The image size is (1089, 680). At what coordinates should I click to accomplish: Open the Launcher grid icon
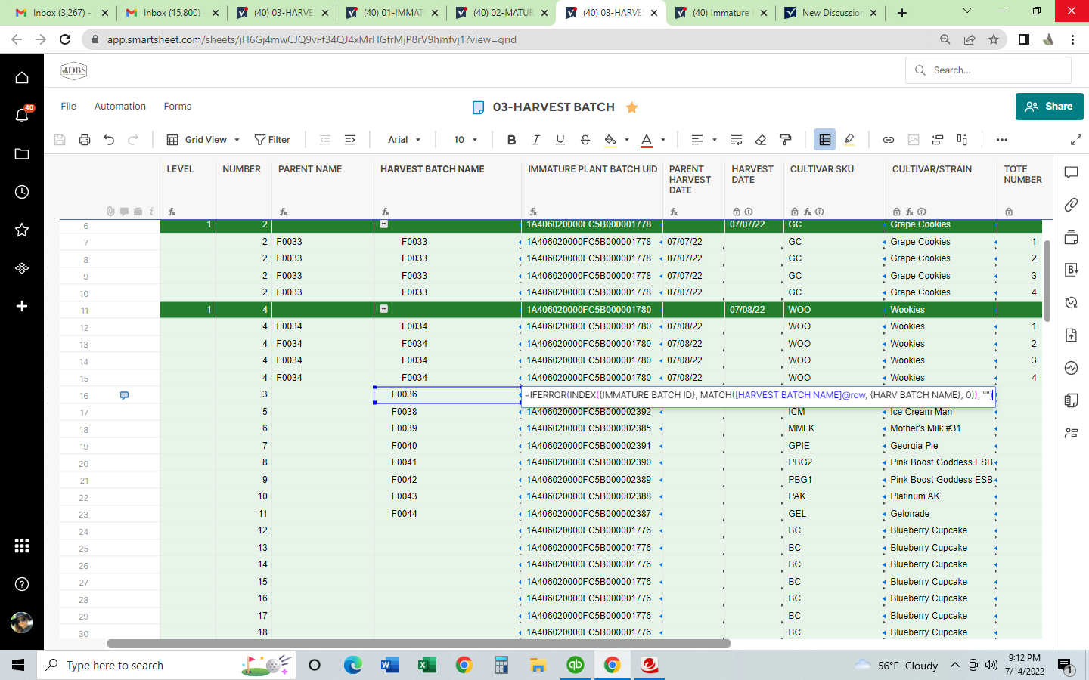22,546
